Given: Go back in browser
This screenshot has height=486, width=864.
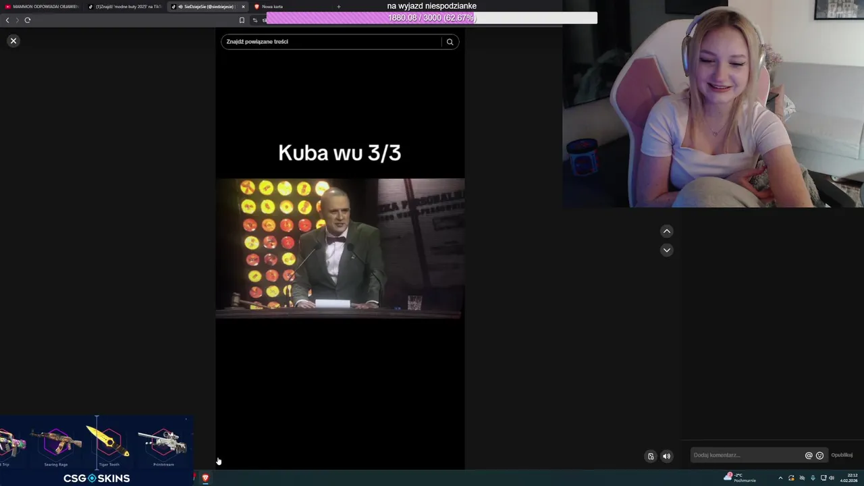Looking at the screenshot, I should (x=7, y=20).
